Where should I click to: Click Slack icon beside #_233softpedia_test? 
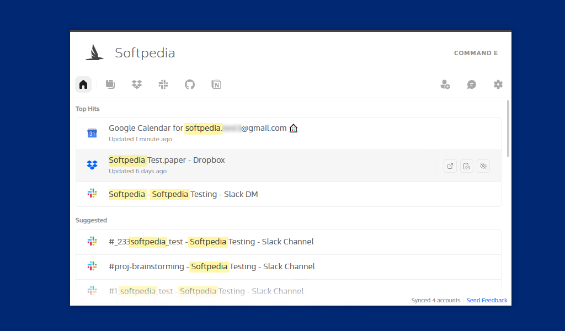coord(92,241)
